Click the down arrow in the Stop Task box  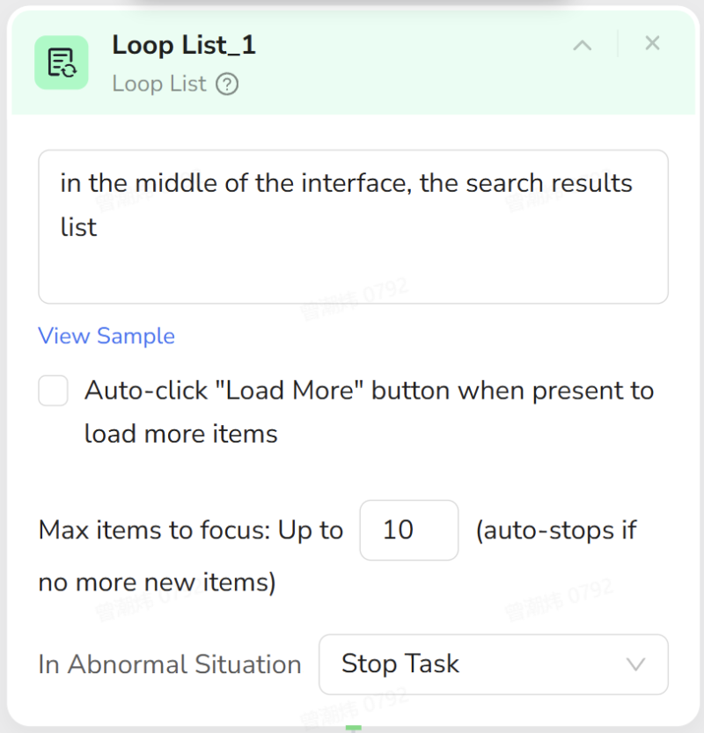point(635,664)
